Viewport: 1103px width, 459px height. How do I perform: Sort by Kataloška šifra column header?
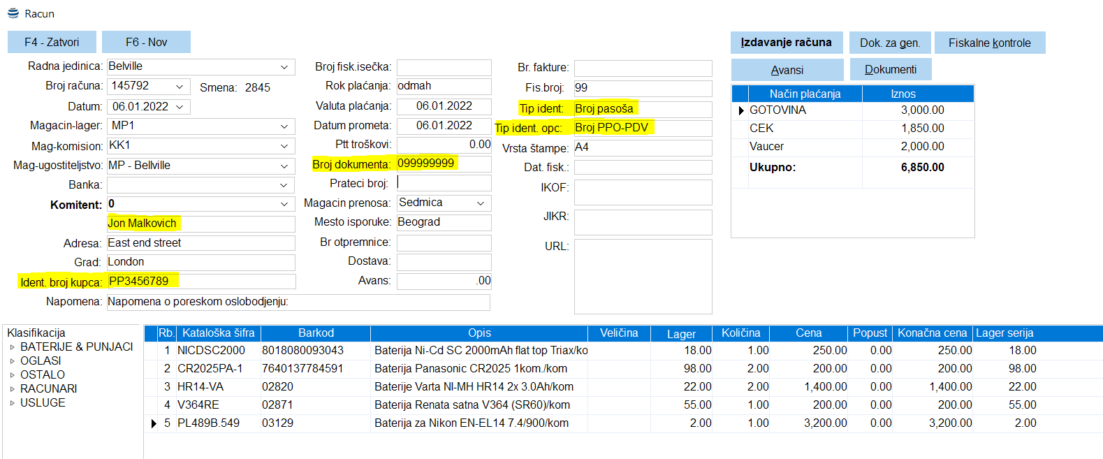218,333
